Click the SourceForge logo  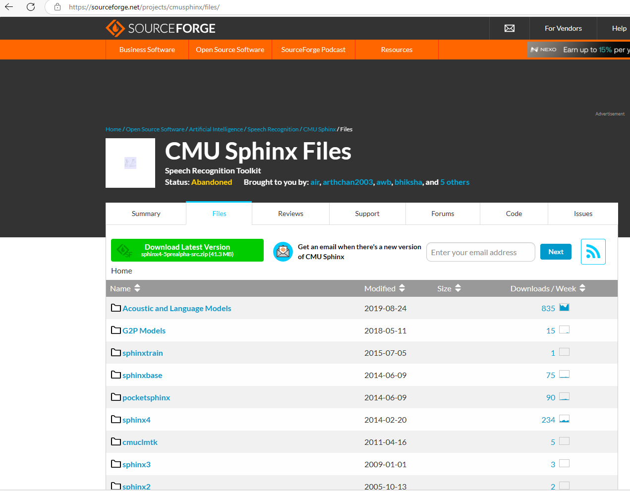pos(160,28)
